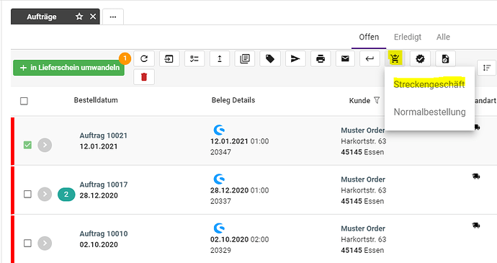Click order number 20337
497x263 pixels.
220,201
